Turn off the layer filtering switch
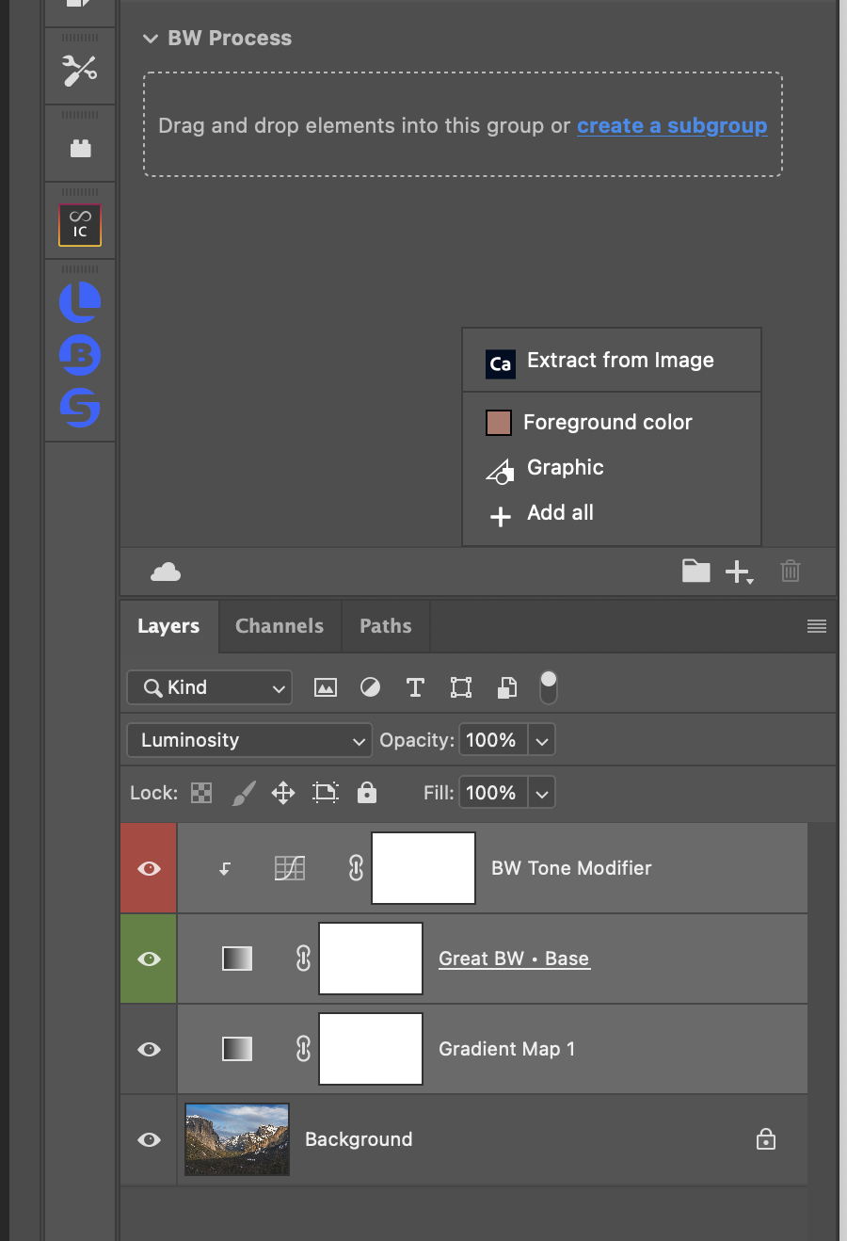The height and width of the screenshot is (1241, 847). 549,687
